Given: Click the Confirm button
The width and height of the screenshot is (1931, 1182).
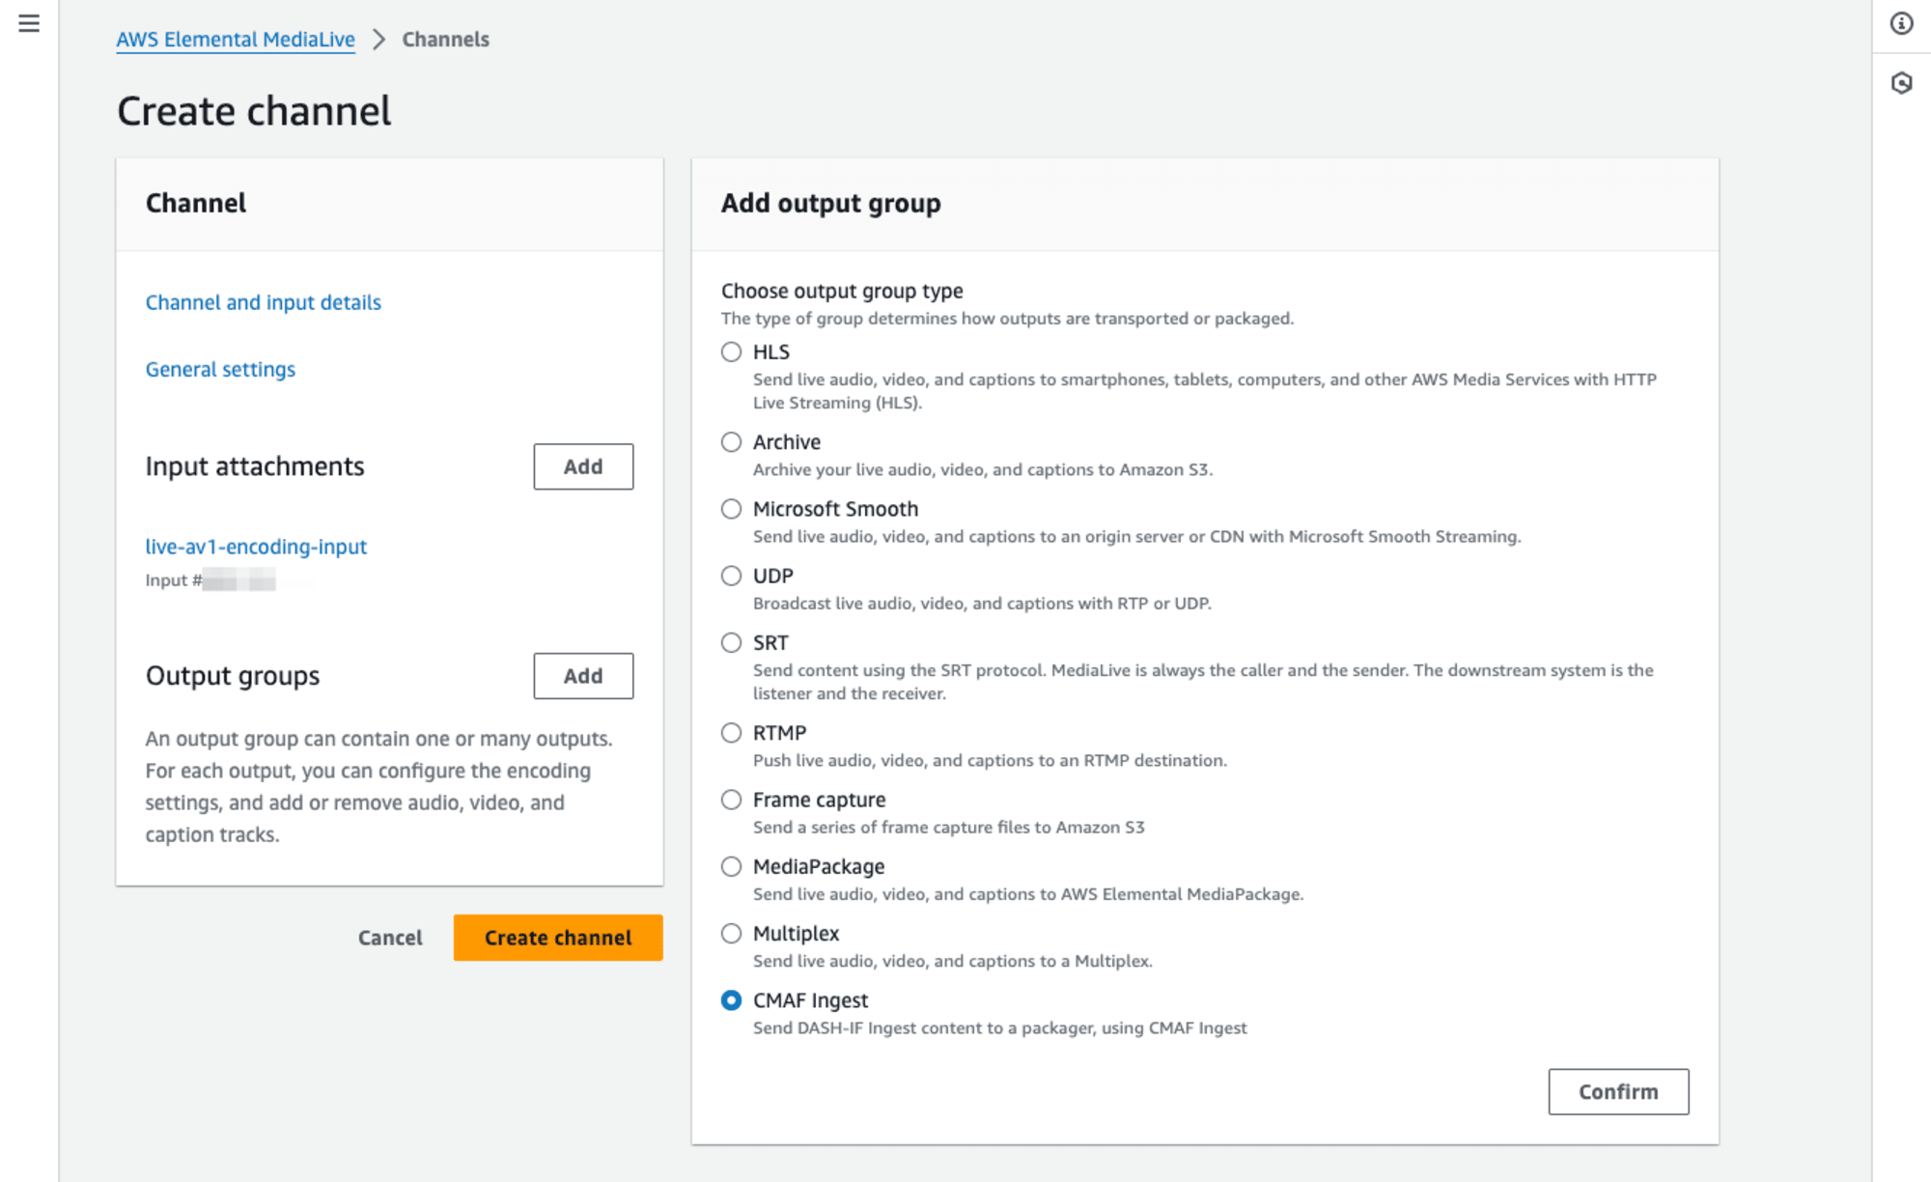Looking at the screenshot, I should pyautogui.click(x=1618, y=1091).
